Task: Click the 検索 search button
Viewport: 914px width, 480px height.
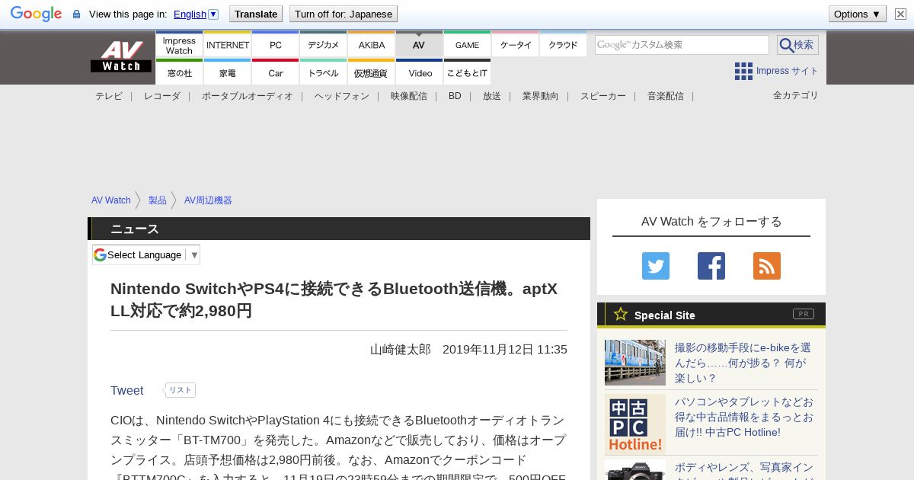Action: click(x=797, y=45)
